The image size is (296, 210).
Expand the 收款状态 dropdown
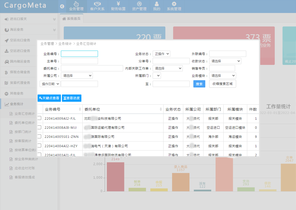(x=225, y=61)
